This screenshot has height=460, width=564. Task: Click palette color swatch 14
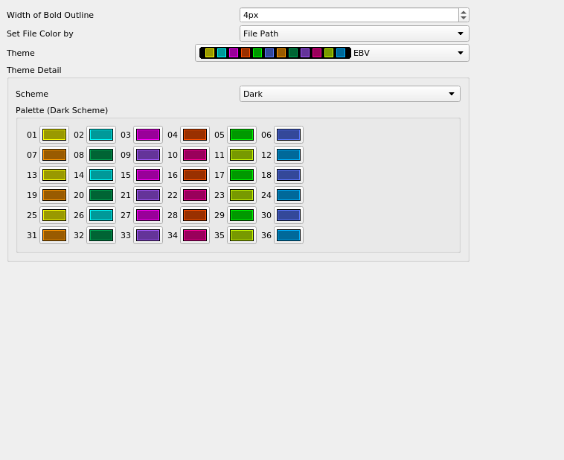tap(101, 175)
